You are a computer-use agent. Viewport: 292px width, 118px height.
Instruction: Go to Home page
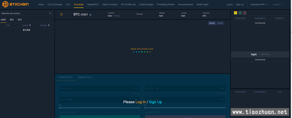coord(41,4)
